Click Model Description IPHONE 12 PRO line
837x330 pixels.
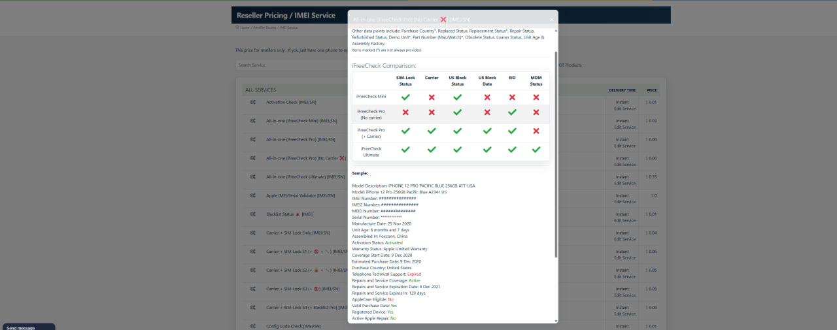413,186
